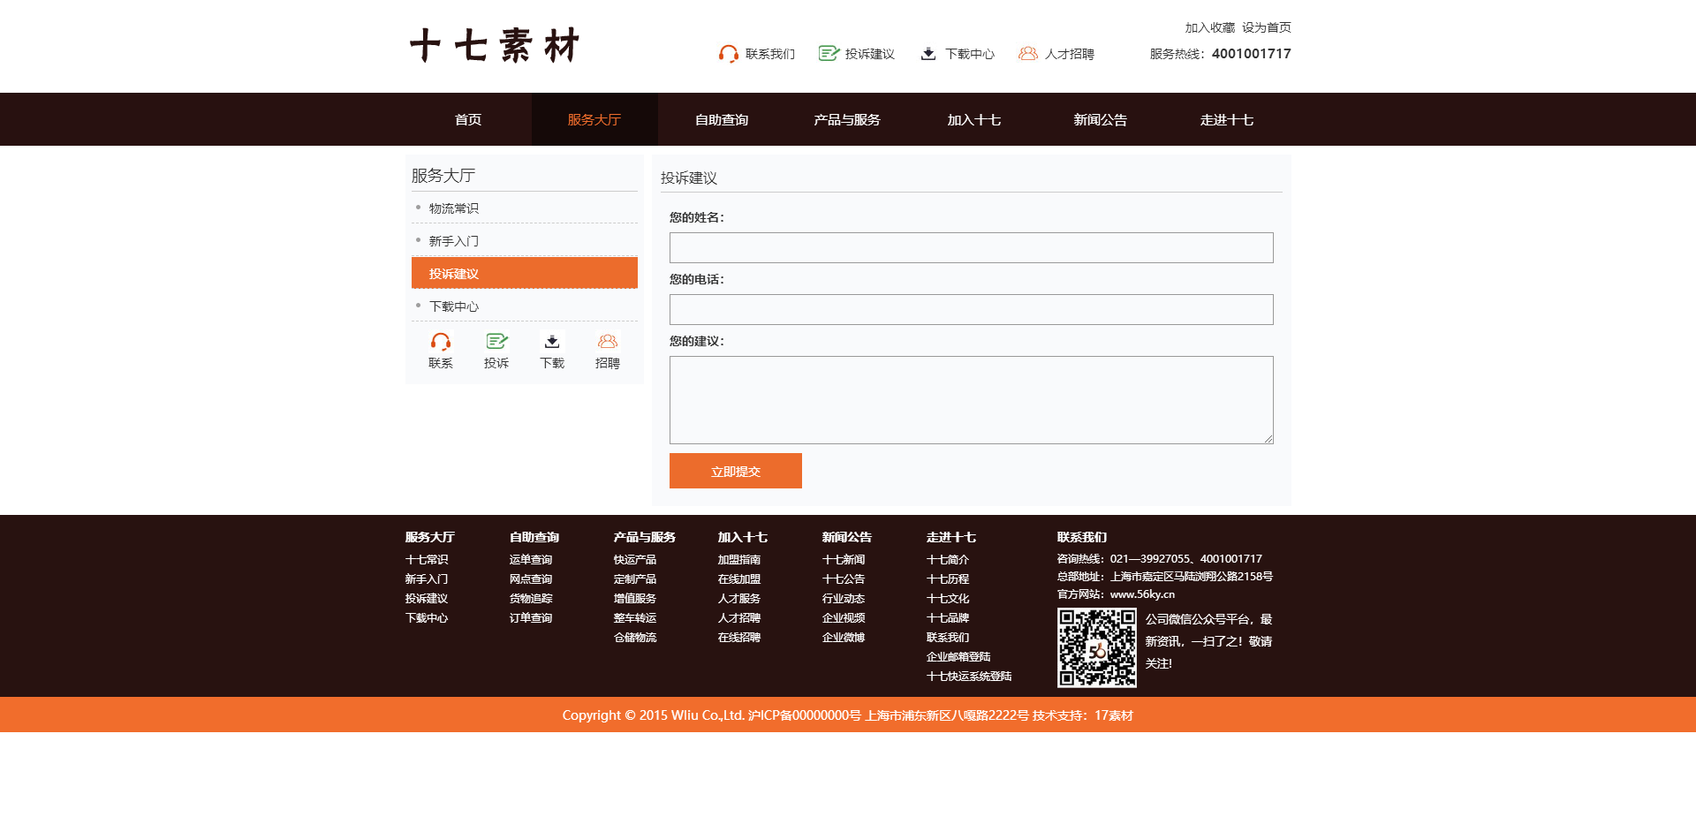Click the sidebar complaint icon above 投诉
Screen dimensions: 1696x832
[496, 342]
